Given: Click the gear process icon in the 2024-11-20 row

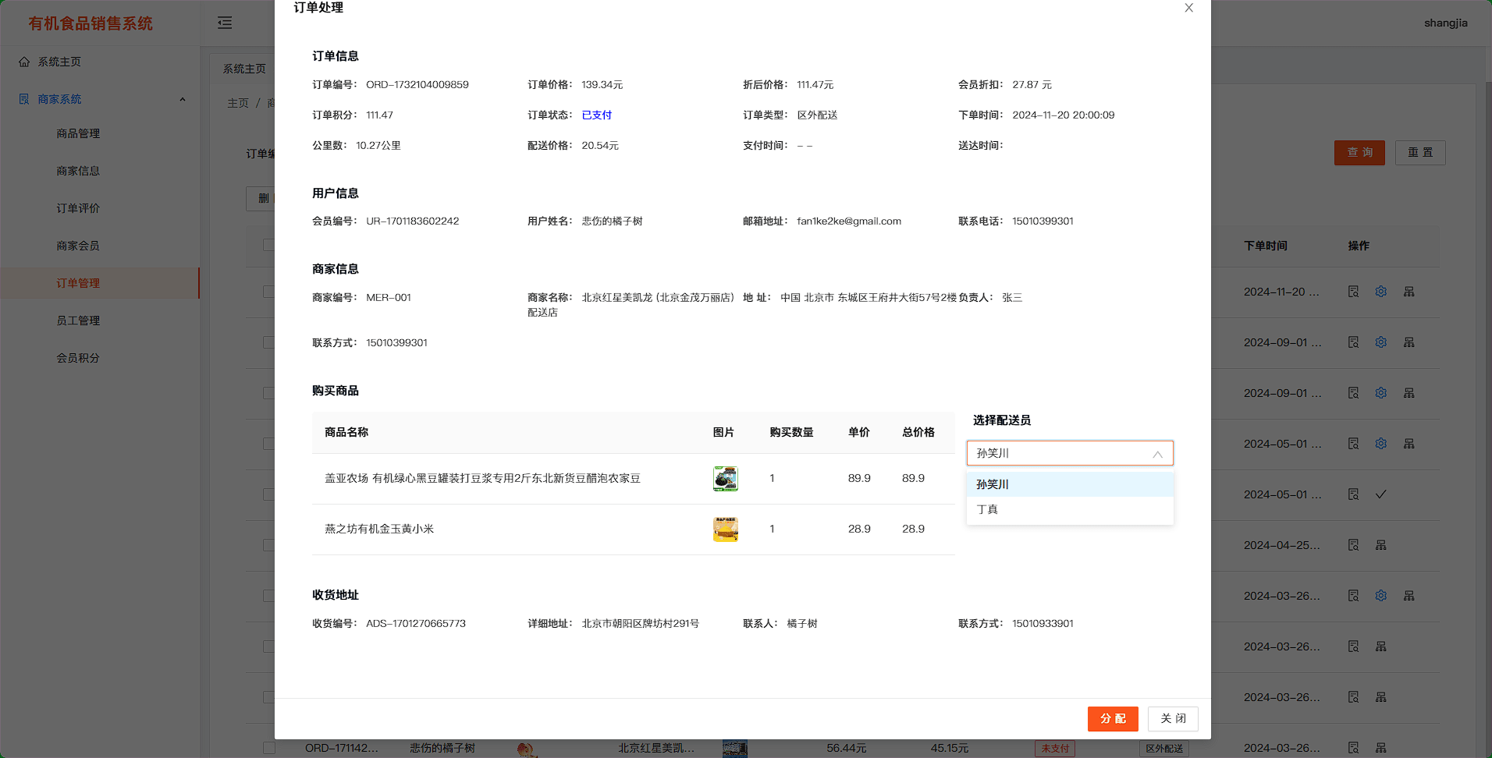Looking at the screenshot, I should [1380, 292].
